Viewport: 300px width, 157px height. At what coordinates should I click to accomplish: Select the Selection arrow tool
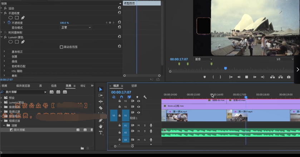[x=101, y=90]
